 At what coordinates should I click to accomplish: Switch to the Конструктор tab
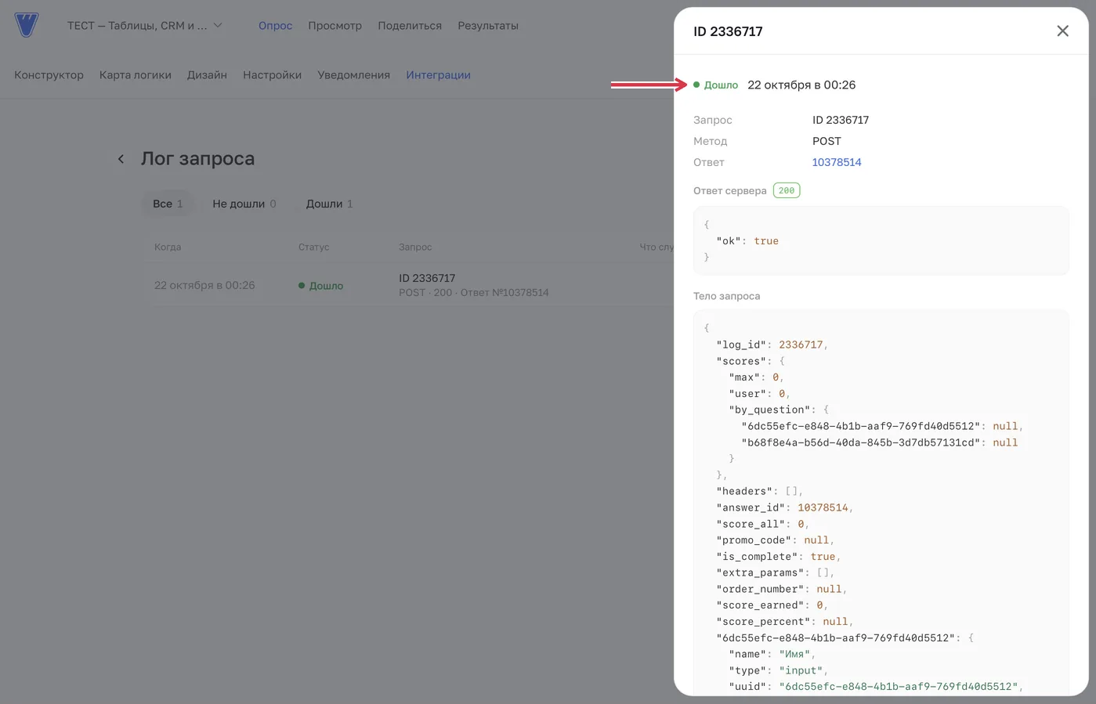(x=49, y=75)
